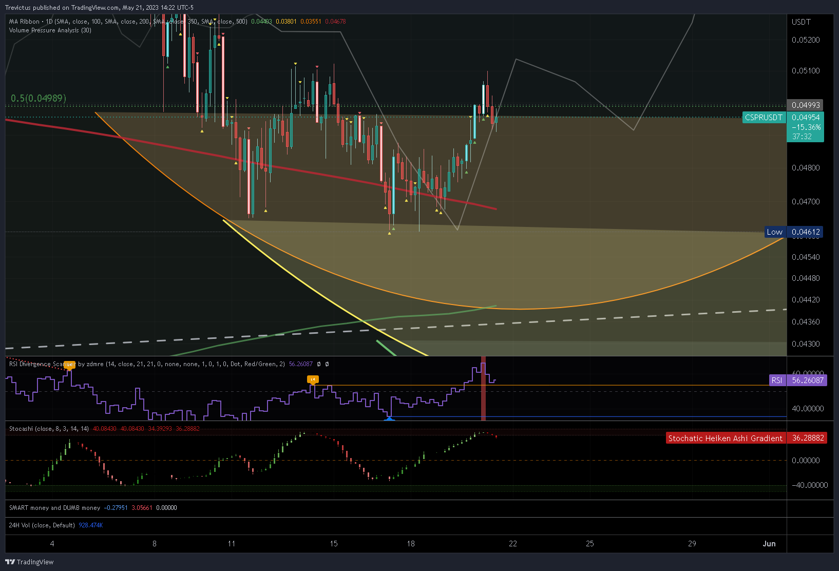Click the 37:32 bar countdown timer
This screenshot has height=571, width=839.
(x=802, y=137)
